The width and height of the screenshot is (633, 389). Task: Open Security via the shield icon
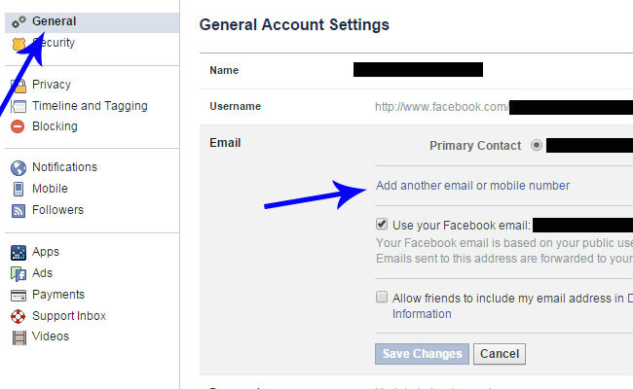(x=19, y=44)
